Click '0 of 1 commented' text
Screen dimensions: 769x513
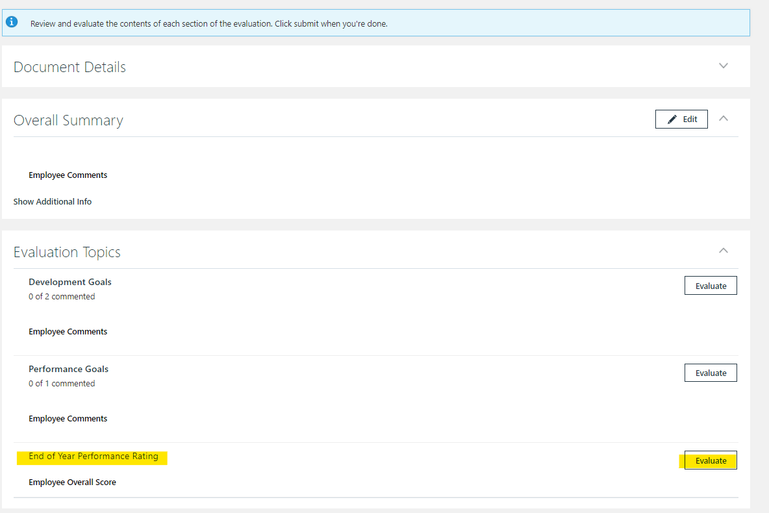[x=62, y=384]
